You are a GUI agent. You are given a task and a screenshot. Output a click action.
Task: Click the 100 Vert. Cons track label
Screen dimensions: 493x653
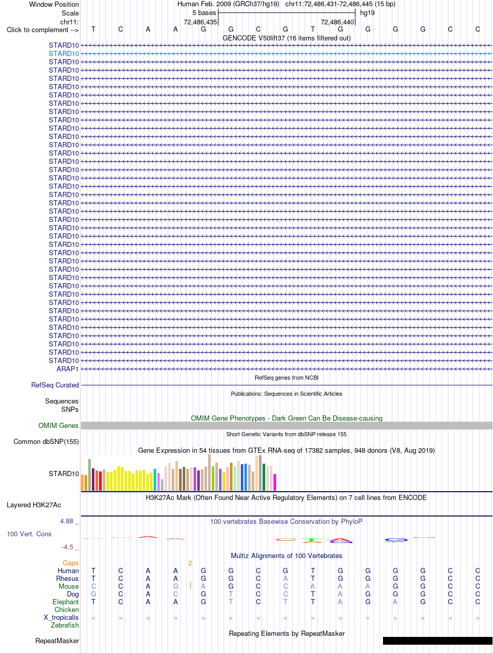coord(29,534)
